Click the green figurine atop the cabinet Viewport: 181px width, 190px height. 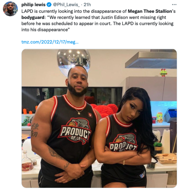[164, 73]
